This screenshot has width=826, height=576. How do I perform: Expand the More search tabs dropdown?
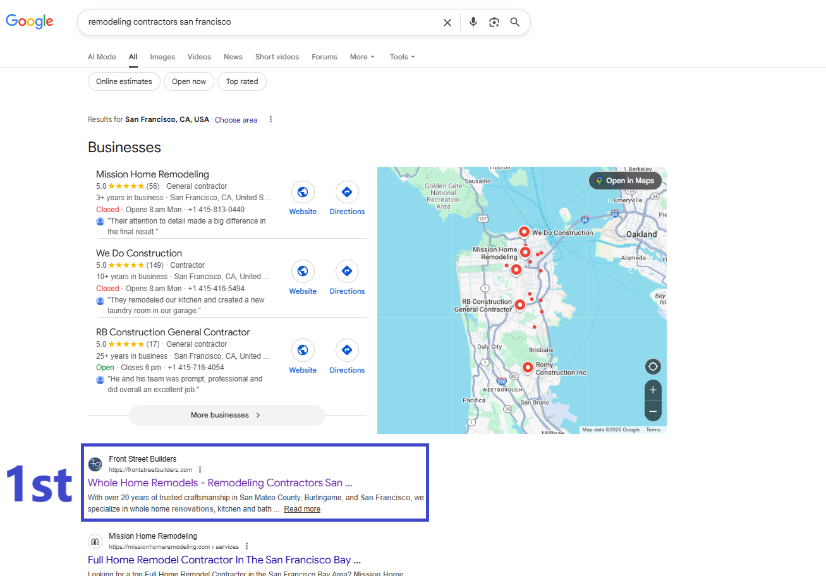(x=362, y=57)
